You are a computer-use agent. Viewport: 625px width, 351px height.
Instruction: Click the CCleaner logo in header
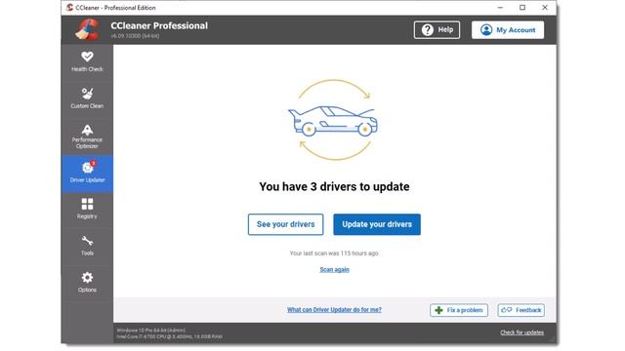87,29
